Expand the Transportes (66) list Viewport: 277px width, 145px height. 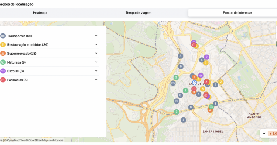pos(96,36)
